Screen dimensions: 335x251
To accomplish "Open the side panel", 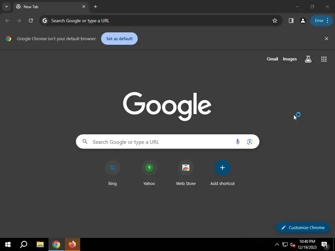I will [x=291, y=21].
